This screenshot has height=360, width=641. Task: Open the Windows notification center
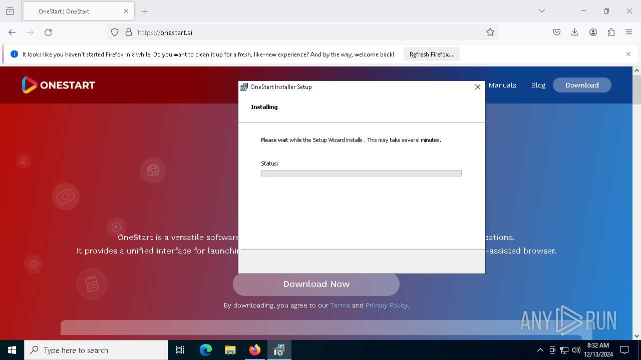(x=625, y=350)
